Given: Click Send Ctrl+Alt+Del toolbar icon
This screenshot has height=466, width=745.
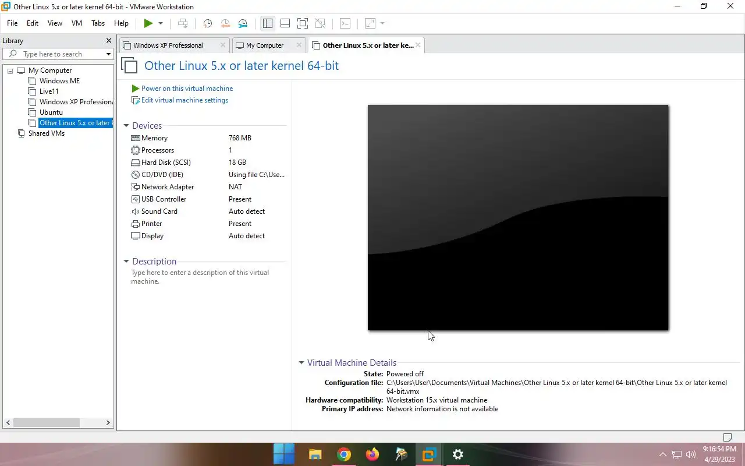Looking at the screenshot, I should (183, 23).
